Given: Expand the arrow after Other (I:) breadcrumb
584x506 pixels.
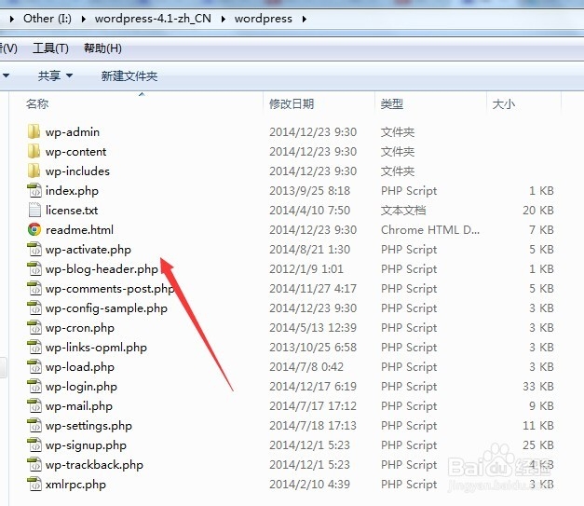Looking at the screenshot, I should point(84,19).
